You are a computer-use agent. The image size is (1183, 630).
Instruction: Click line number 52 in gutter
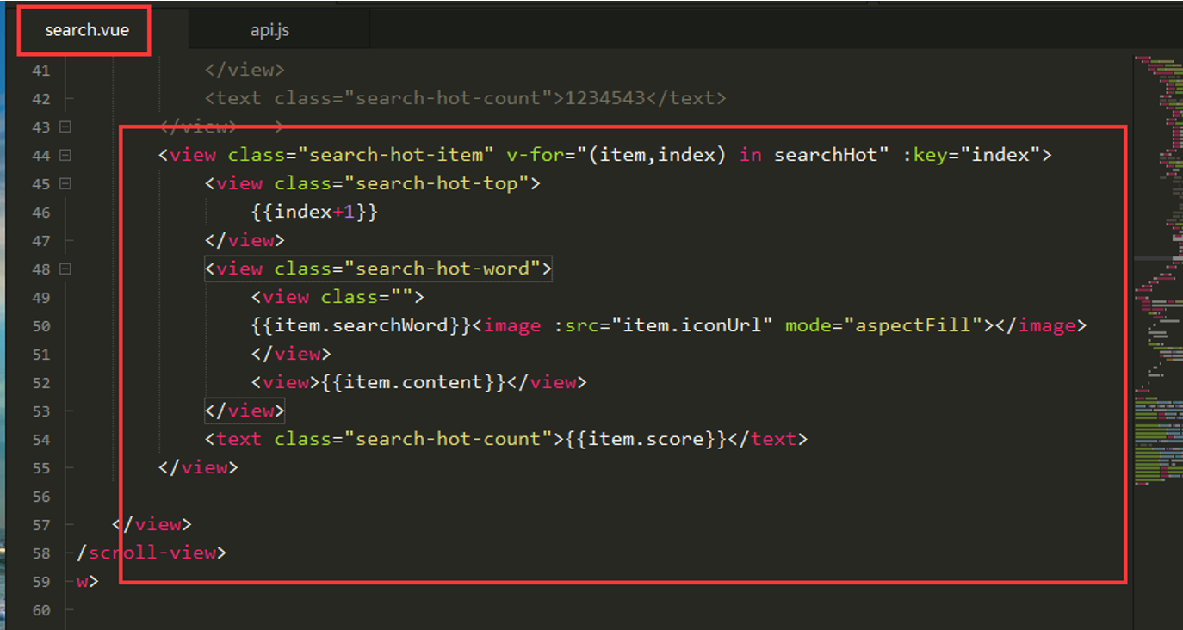pos(40,382)
